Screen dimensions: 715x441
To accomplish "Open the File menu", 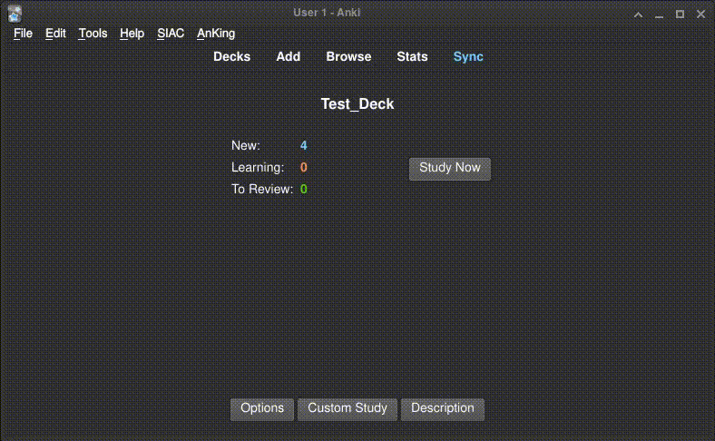I will tap(23, 34).
